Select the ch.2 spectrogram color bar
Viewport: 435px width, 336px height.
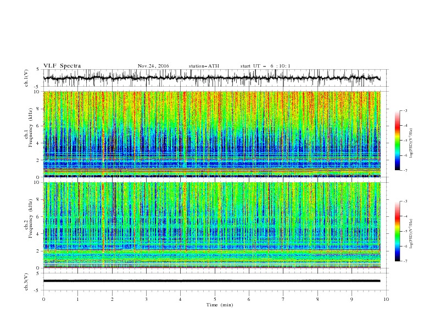point(398,231)
